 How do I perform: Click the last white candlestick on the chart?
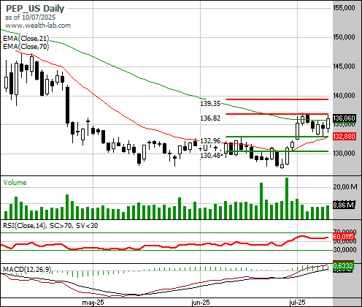click(328, 124)
